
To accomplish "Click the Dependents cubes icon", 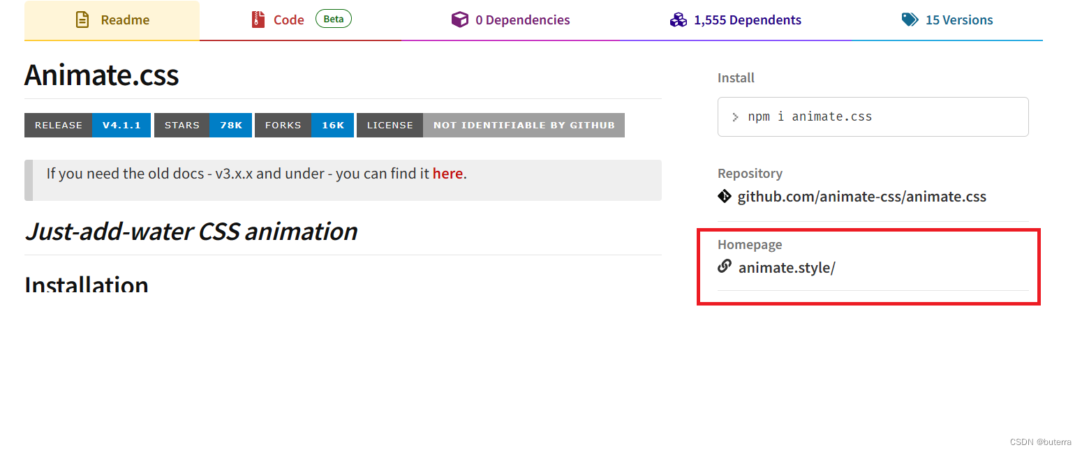I will click(x=678, y=20).
